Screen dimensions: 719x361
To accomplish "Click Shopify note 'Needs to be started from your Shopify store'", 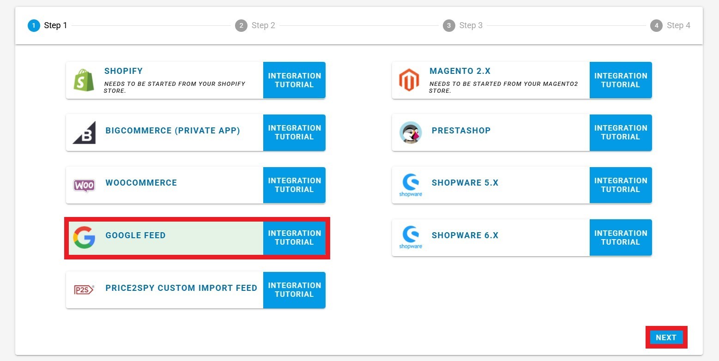I will [175, 87].
